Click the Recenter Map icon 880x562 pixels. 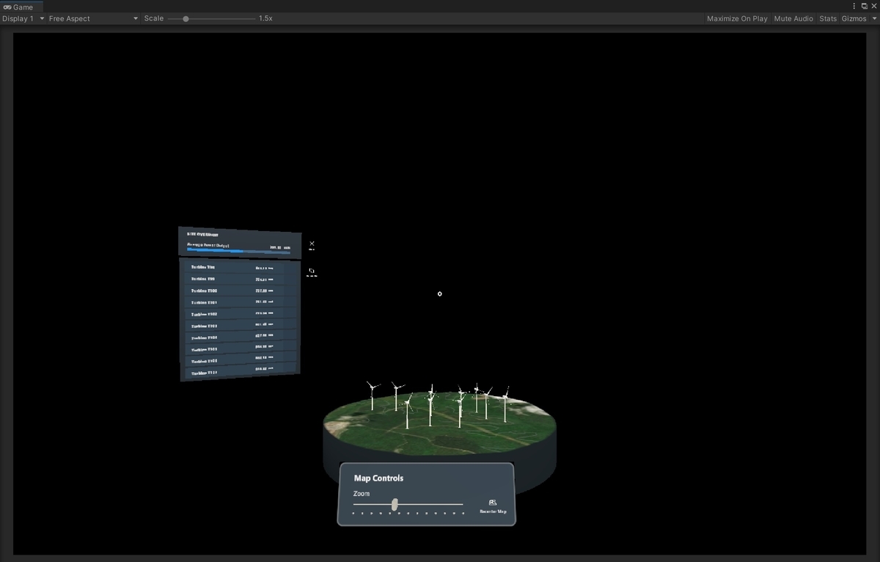point(492,503)
